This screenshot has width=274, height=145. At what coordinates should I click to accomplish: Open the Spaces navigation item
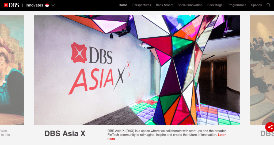click(256, 5)
